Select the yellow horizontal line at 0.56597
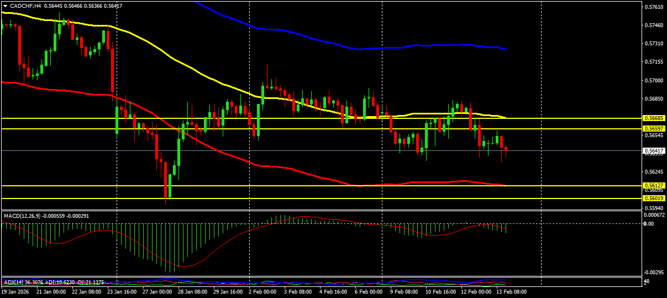 pyautogui.click(x=321, y=129)
